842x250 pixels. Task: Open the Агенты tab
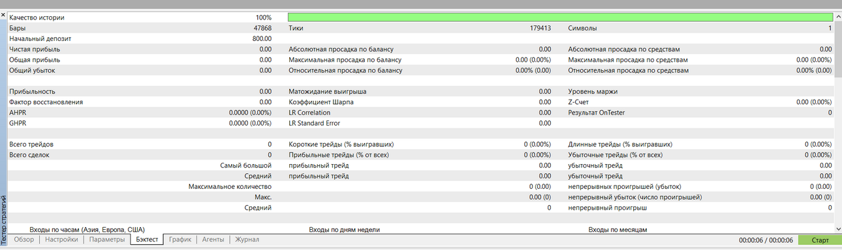(213, 240)
